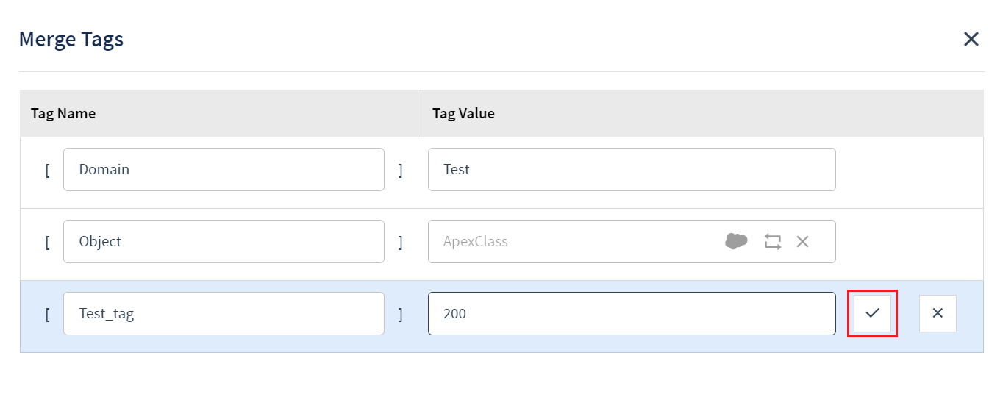Edit the Test_tag name field
Viewport: 1003px width, 397px height.
[x=224, y=313]
